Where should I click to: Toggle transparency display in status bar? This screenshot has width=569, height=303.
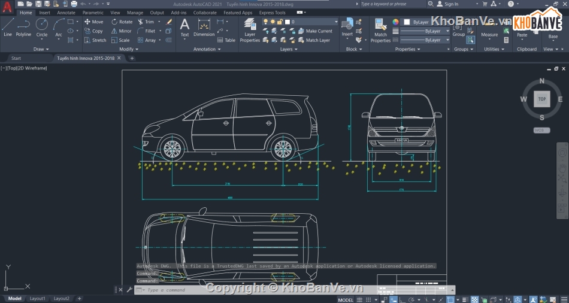point(474,300)
